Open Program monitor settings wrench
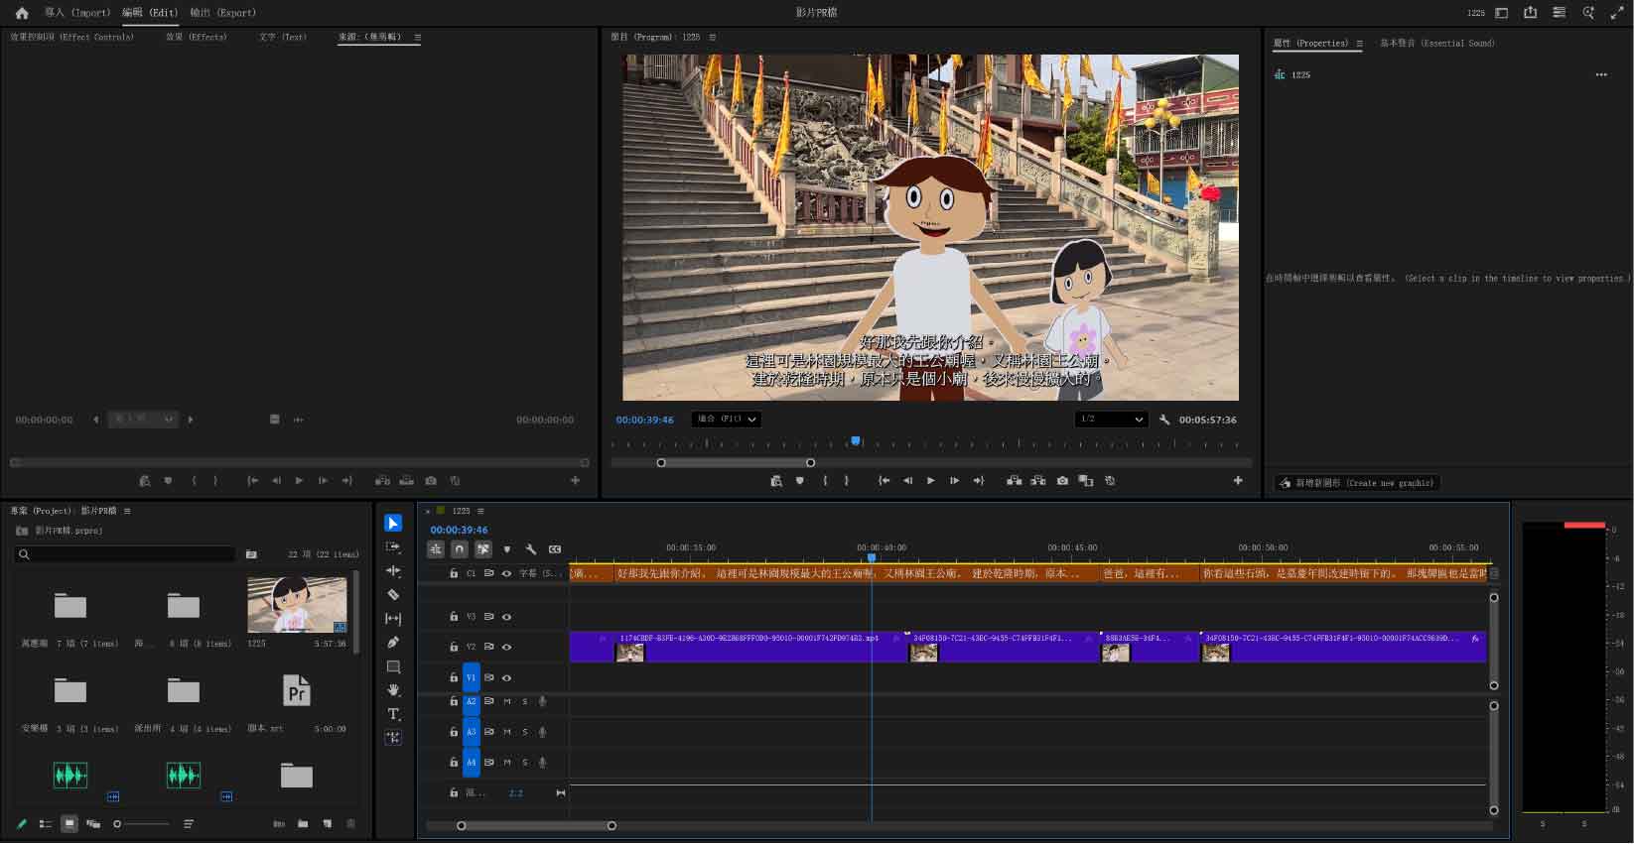The width and height of the screenshot is (1634, 844). coord(1164,420)
